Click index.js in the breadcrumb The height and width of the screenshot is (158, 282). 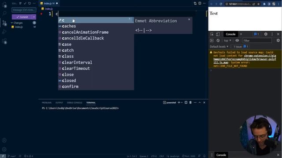click(x=49, y=9)
